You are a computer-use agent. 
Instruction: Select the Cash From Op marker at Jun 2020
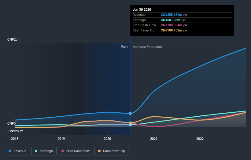coord(130,123)
